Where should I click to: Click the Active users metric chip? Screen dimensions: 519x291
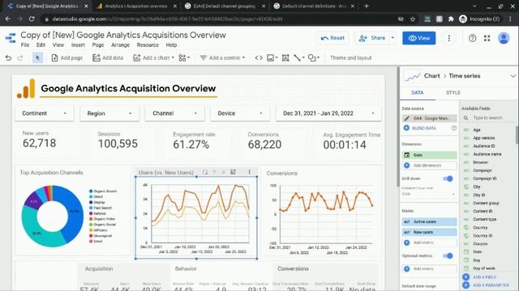click(429, 221)
